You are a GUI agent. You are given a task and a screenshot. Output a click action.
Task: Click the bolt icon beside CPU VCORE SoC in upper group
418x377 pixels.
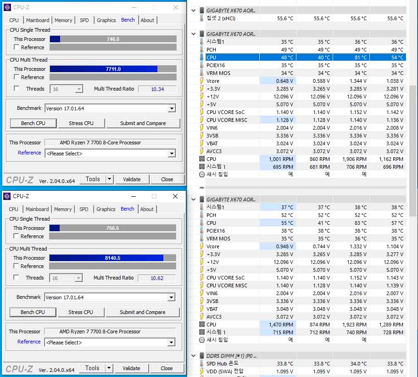pyautogui.click(x=202, y=112)
